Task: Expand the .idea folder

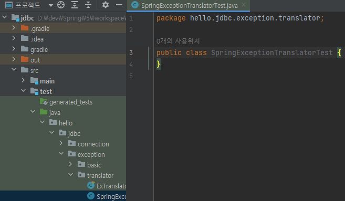Action: pos(14,38)
